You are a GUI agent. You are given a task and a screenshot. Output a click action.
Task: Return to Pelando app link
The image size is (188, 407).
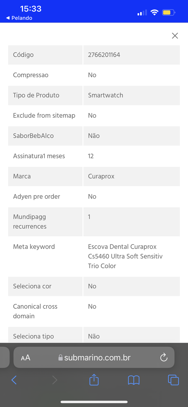pos(19,18)
